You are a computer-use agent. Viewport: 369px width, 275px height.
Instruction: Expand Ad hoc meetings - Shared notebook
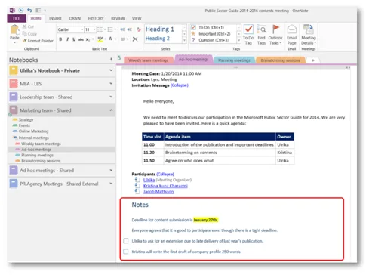click(111, 170)
